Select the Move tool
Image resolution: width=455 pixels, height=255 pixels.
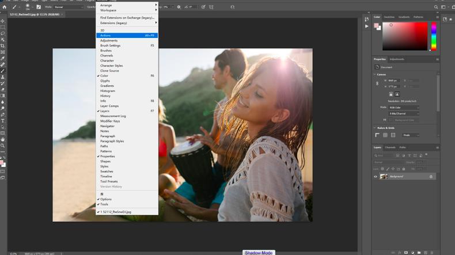(3, 21)
